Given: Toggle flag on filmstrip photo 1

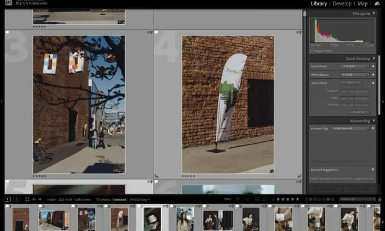Looking at the screenshot, I should tap(7, 206).
